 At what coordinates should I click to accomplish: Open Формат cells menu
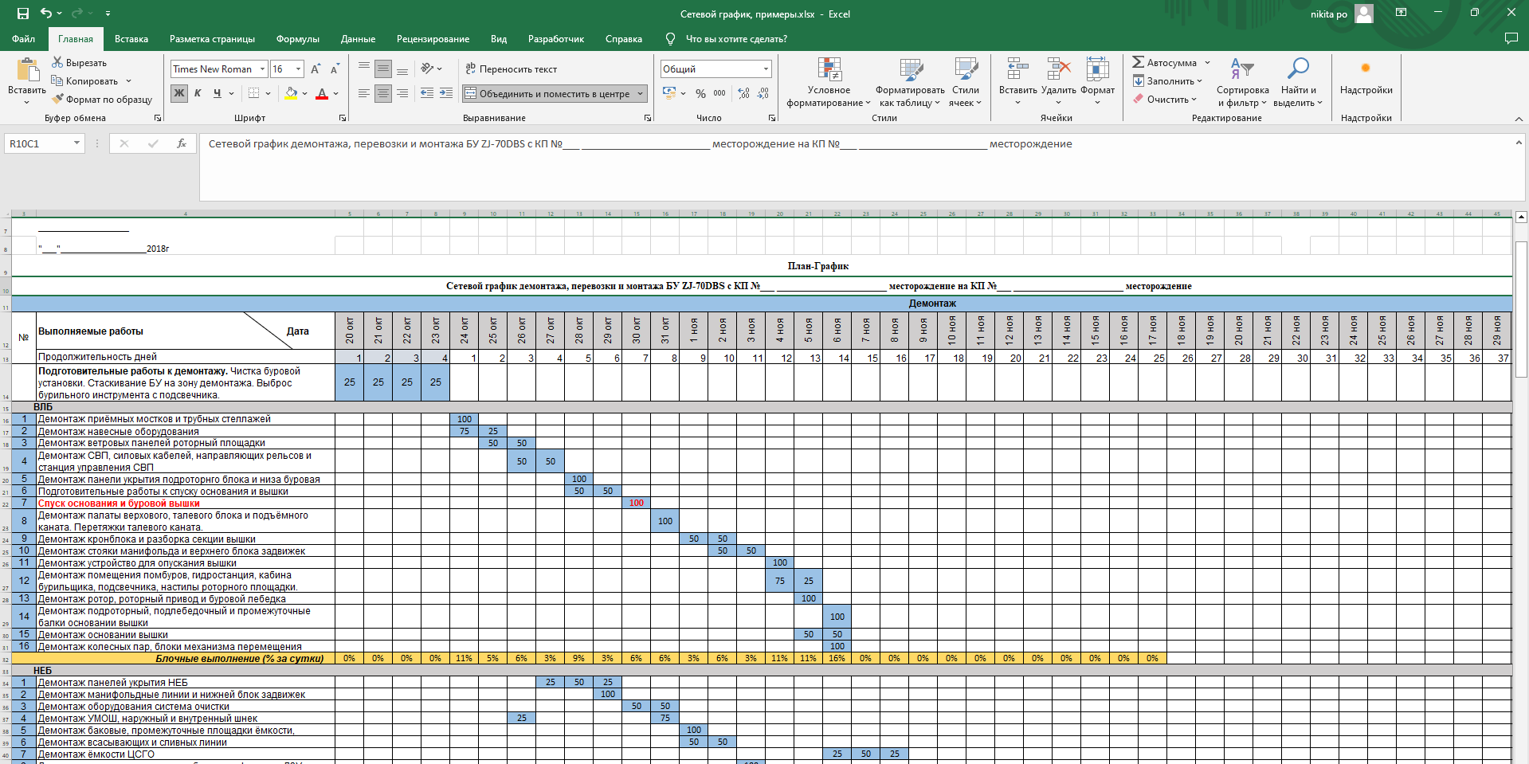(1097, 81)
